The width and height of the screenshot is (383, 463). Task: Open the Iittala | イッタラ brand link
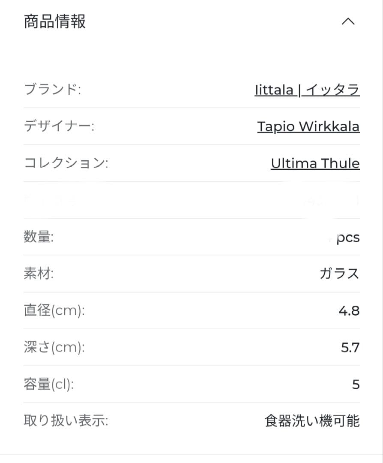click(307, 90)
